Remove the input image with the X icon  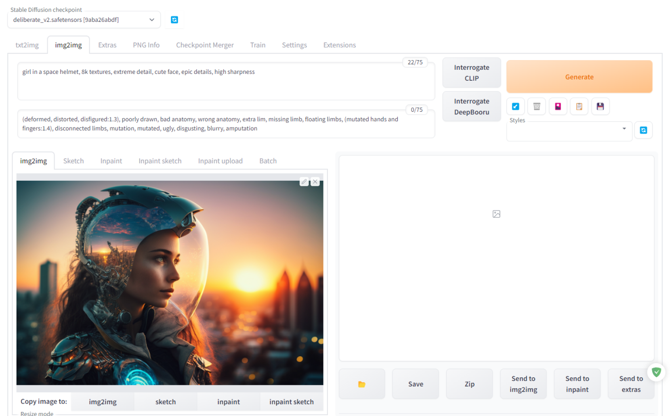click(x=315, y=182)
